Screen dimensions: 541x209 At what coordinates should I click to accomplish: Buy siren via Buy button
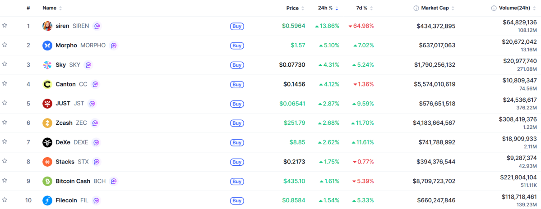coord(237,26)
